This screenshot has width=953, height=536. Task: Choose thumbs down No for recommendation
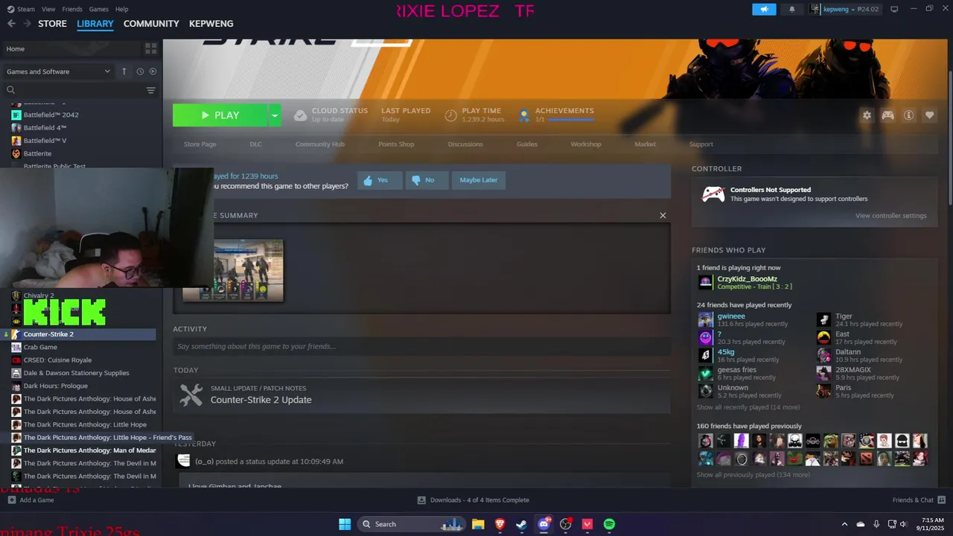425,180
